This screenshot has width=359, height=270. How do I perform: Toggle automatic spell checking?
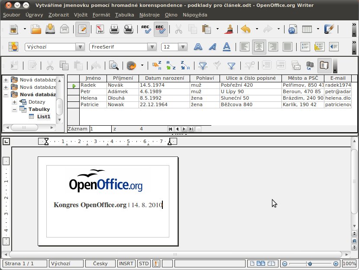point(161,29)
